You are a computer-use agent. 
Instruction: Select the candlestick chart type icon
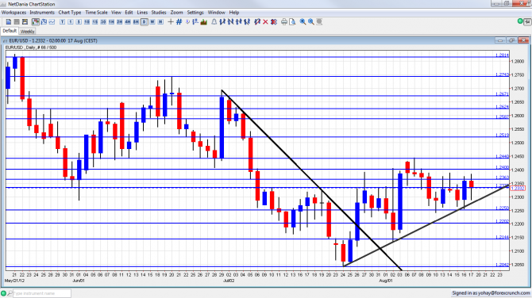pos(35,21)
